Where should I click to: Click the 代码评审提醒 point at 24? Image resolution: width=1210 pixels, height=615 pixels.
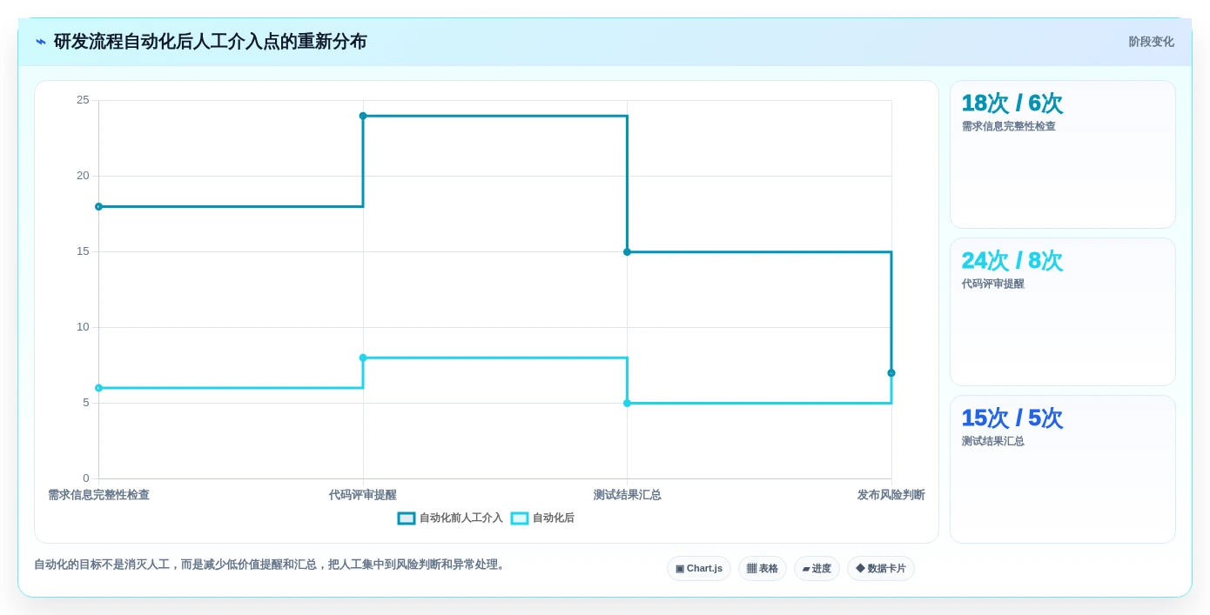tap(363, 116)
